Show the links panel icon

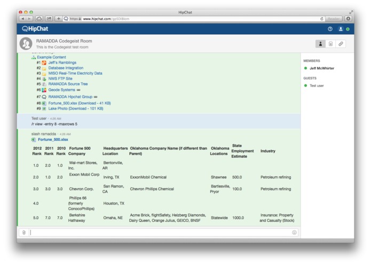pyautogui.click(x=341, y=44)
